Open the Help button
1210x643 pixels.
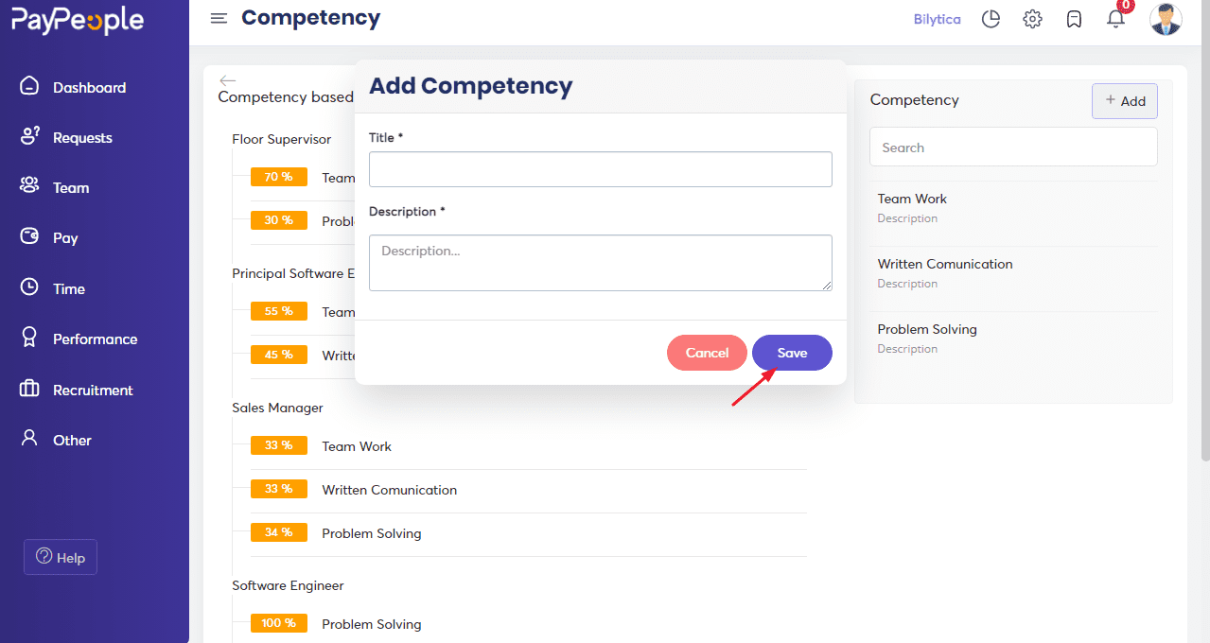(61, 557)
